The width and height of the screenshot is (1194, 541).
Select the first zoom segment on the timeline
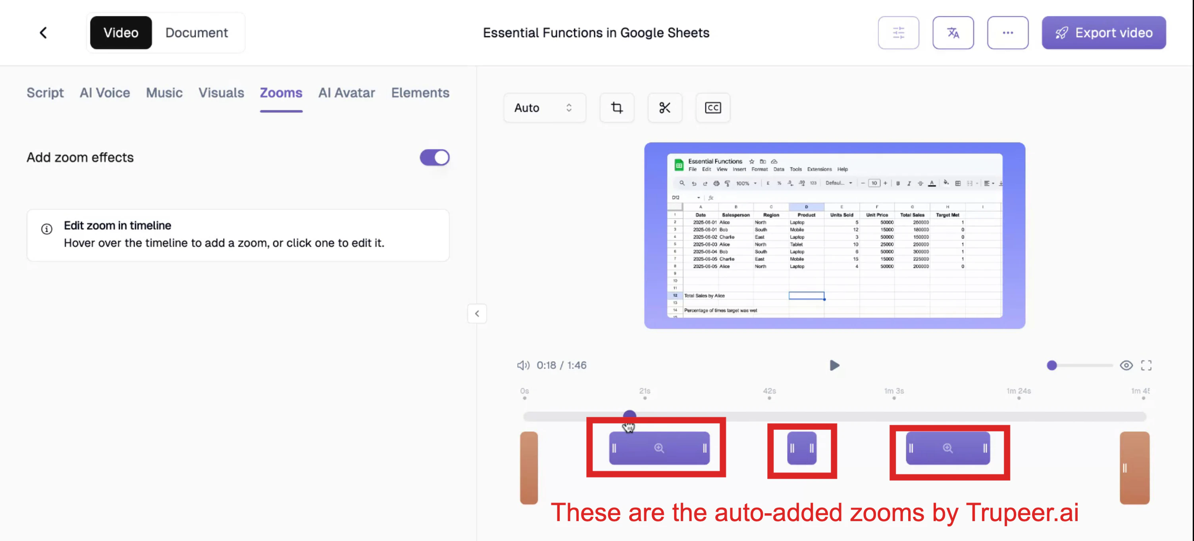coord(659,448)
